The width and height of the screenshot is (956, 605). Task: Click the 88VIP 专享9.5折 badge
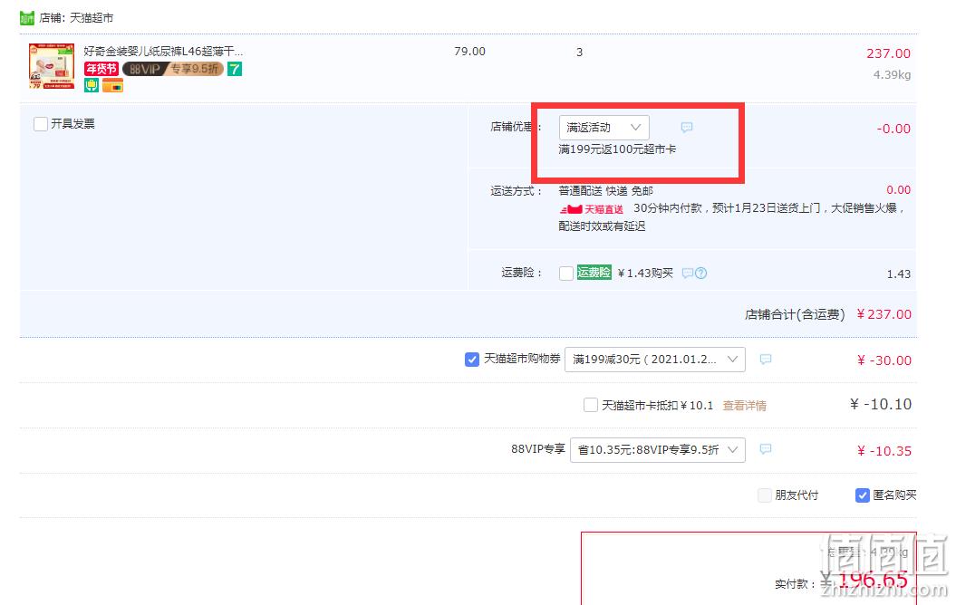point(173,69)
